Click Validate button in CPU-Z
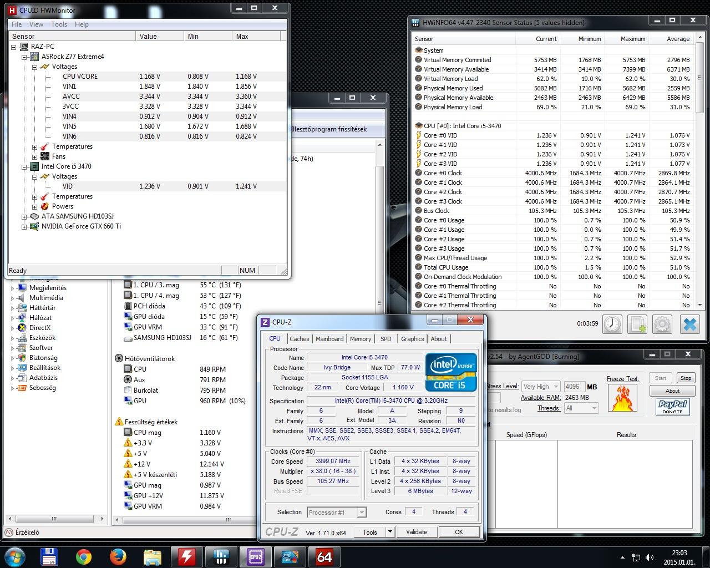 417,532
